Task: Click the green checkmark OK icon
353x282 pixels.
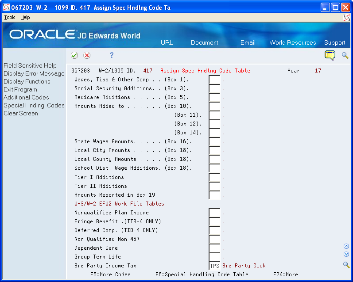Action: point(74,55)
